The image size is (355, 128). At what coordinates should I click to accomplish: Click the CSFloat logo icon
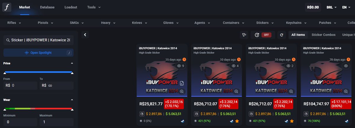tap(7, 7)
